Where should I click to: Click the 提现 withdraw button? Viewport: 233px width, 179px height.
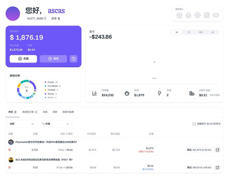pos(53,59)
